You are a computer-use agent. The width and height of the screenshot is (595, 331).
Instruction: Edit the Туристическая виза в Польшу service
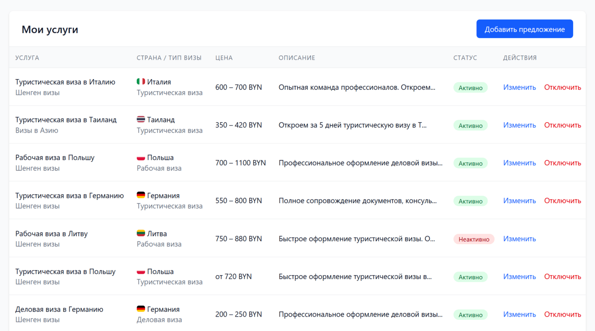click(520, 277)
